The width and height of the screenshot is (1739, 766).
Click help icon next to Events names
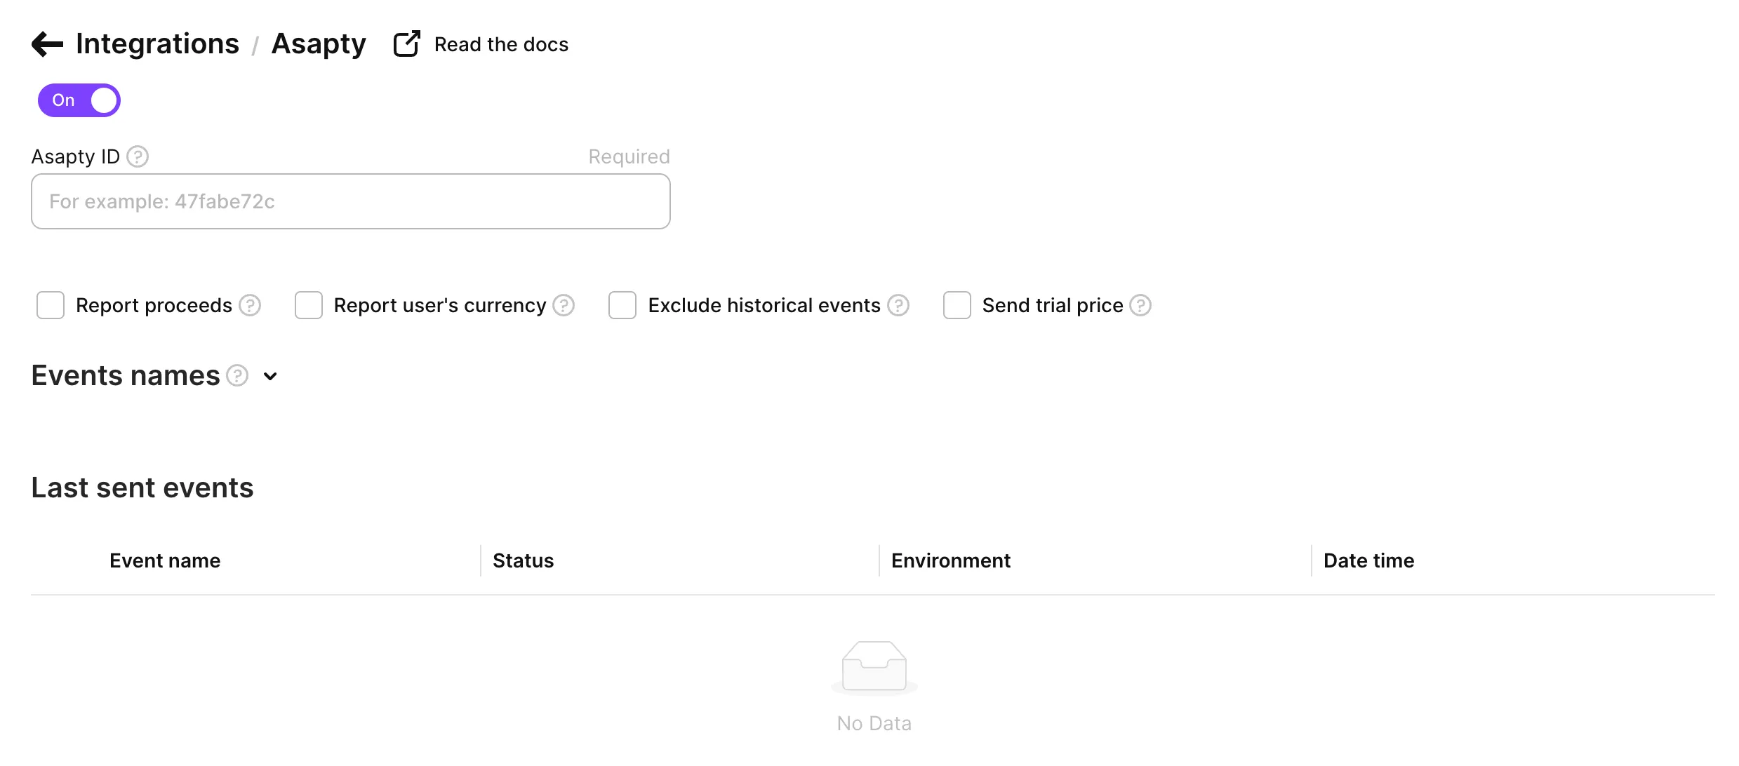coord(238,376)
